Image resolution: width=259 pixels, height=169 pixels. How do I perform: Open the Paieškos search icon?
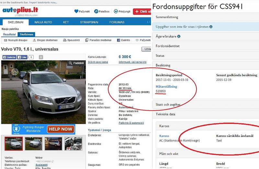[x=96, y=11]
